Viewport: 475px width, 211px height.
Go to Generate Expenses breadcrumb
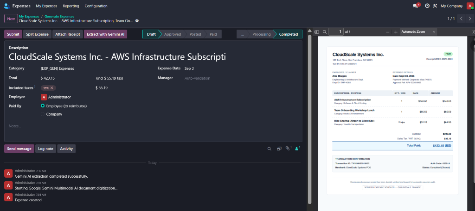tap(59, 16)
